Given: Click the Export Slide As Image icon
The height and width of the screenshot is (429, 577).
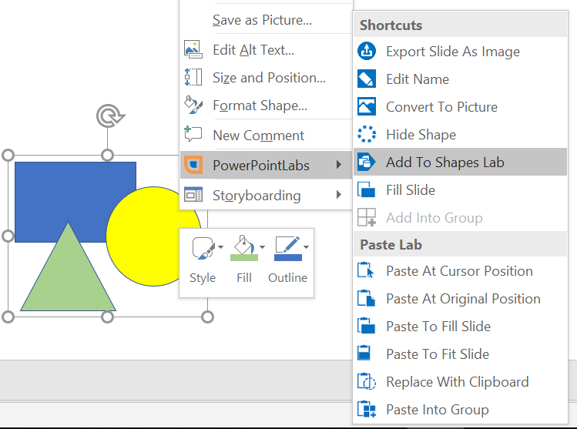Looking at the screenshot, I should pyautogui.click(x=367, y=52).
